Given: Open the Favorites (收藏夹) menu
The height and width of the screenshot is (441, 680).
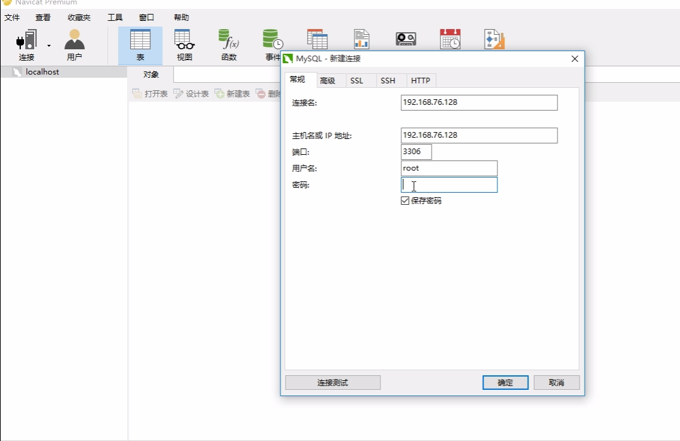Looking at the screenshot, I should 79,17.
